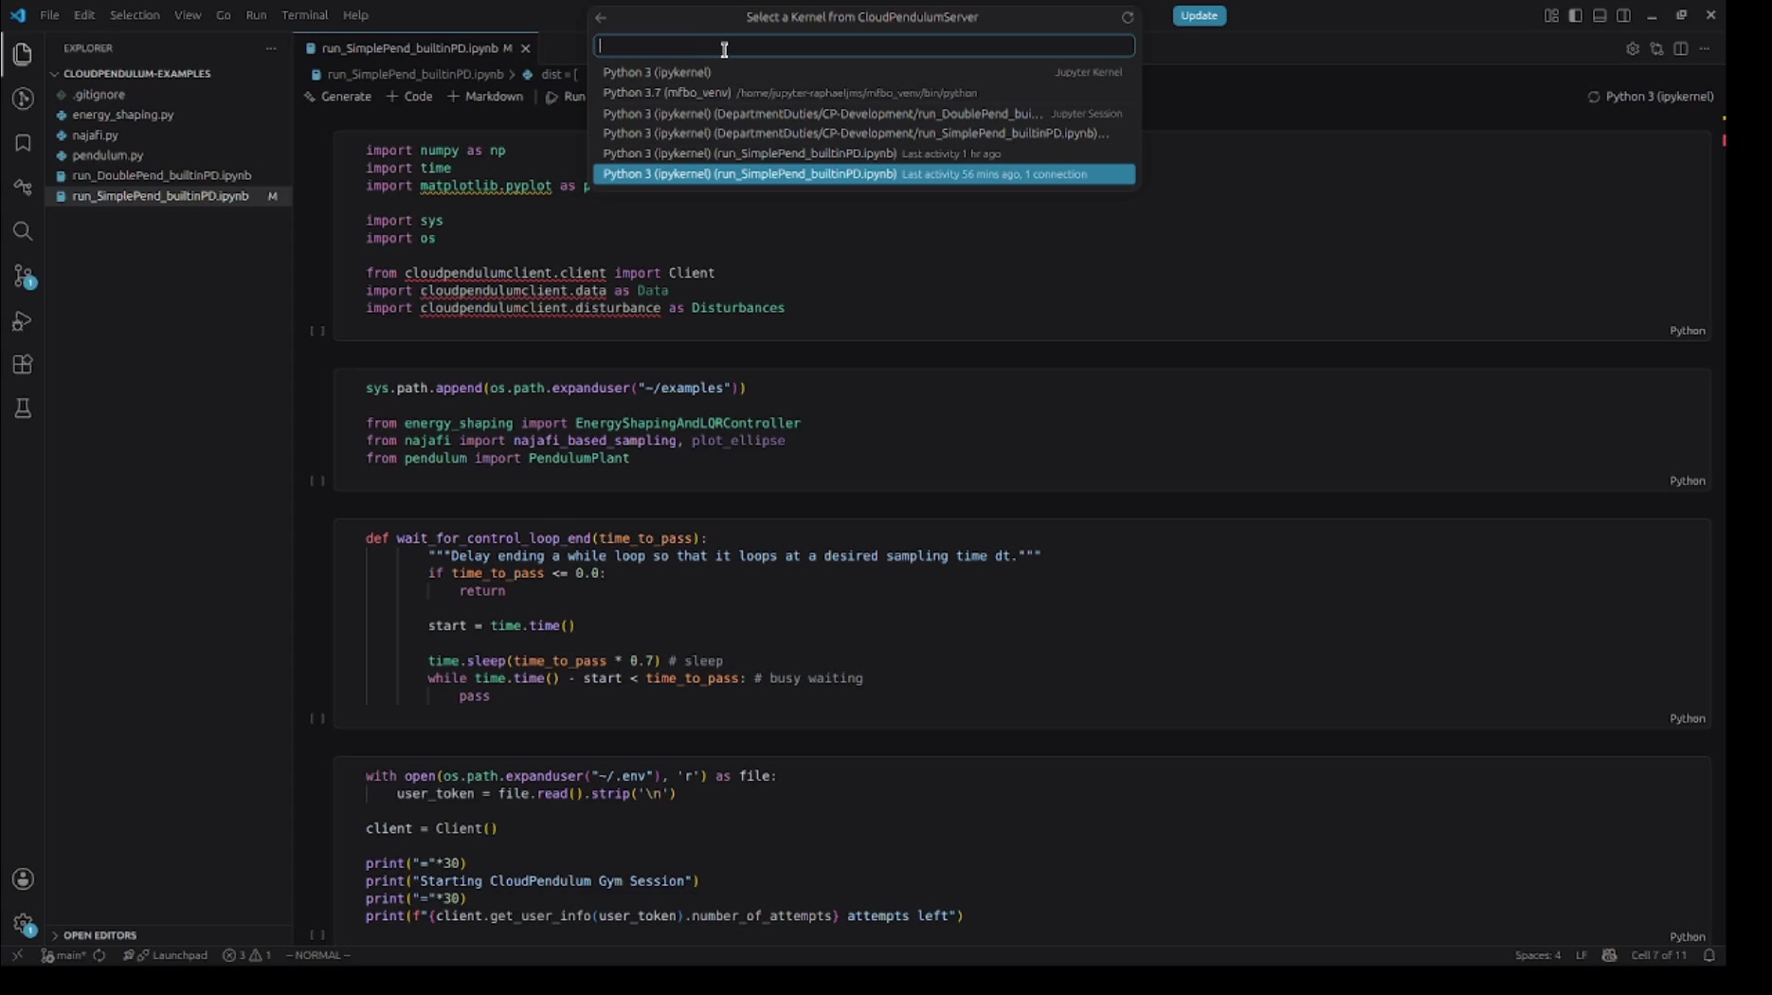The height and width of the screenshot is (995, 1772).
Task: Open the Selection menu
Action: (x=135, y=15)
